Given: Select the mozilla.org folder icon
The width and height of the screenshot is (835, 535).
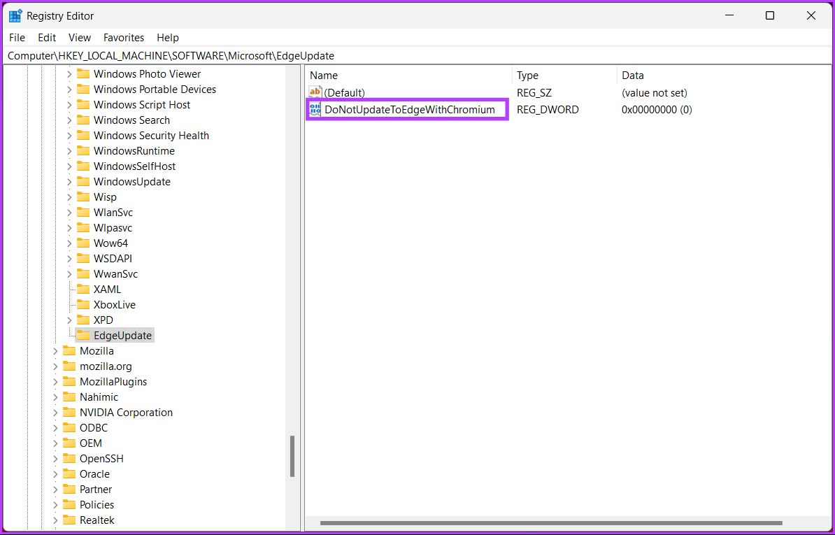Looking at the screenshot, I should [69, 366].
